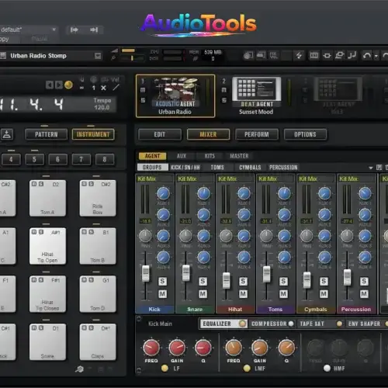This screenshot has height=388, width=388.
Task: Click the lightning bolt toolbar icon
Action: point(299,55)
